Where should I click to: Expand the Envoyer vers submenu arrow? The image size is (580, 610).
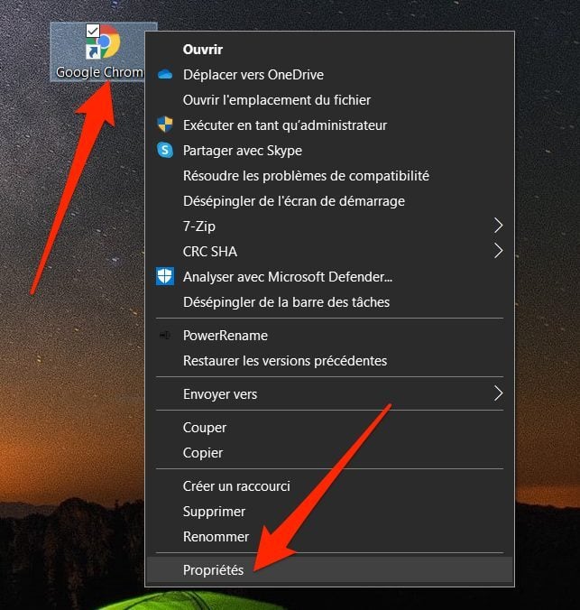pos(498,393)
